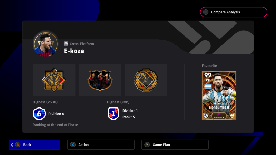Click the Division 1 PvP emblem
Image resolution: width=276 pixels, height=155 pixels.
click(114, 114)
